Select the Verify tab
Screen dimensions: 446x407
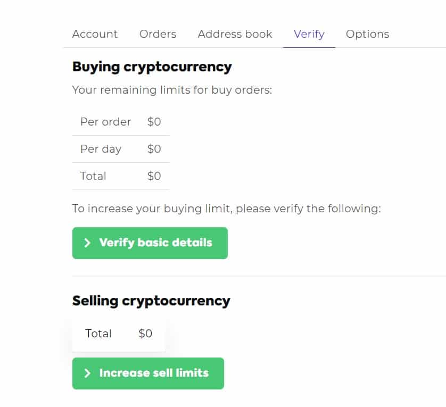click(x=309, y=34)
